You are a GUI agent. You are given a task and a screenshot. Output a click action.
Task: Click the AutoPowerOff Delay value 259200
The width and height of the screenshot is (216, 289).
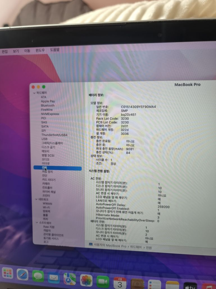tap(164, 207)
